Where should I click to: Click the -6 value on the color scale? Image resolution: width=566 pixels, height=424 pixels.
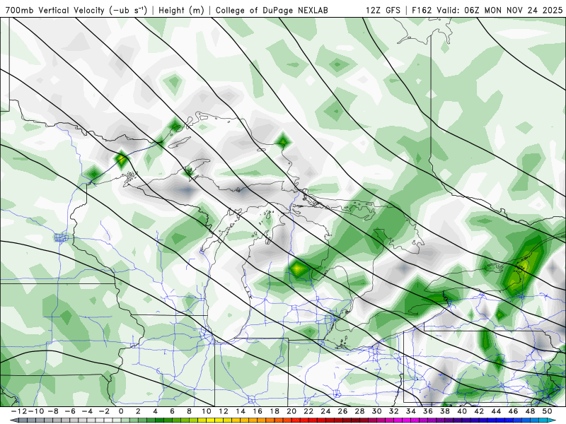(69, 411)
